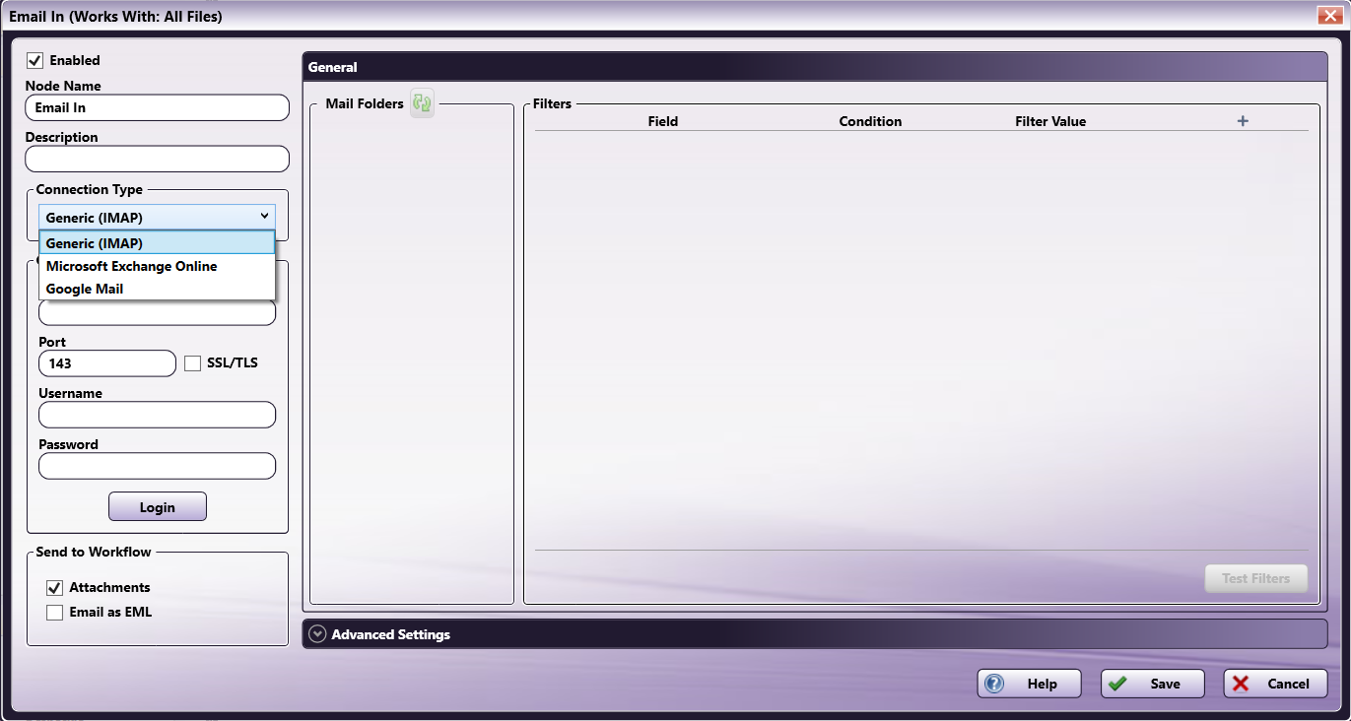Choose Microsoft Exchange Online option
The width and height of the screenshot is (1351, 721).
coord(157,266)
